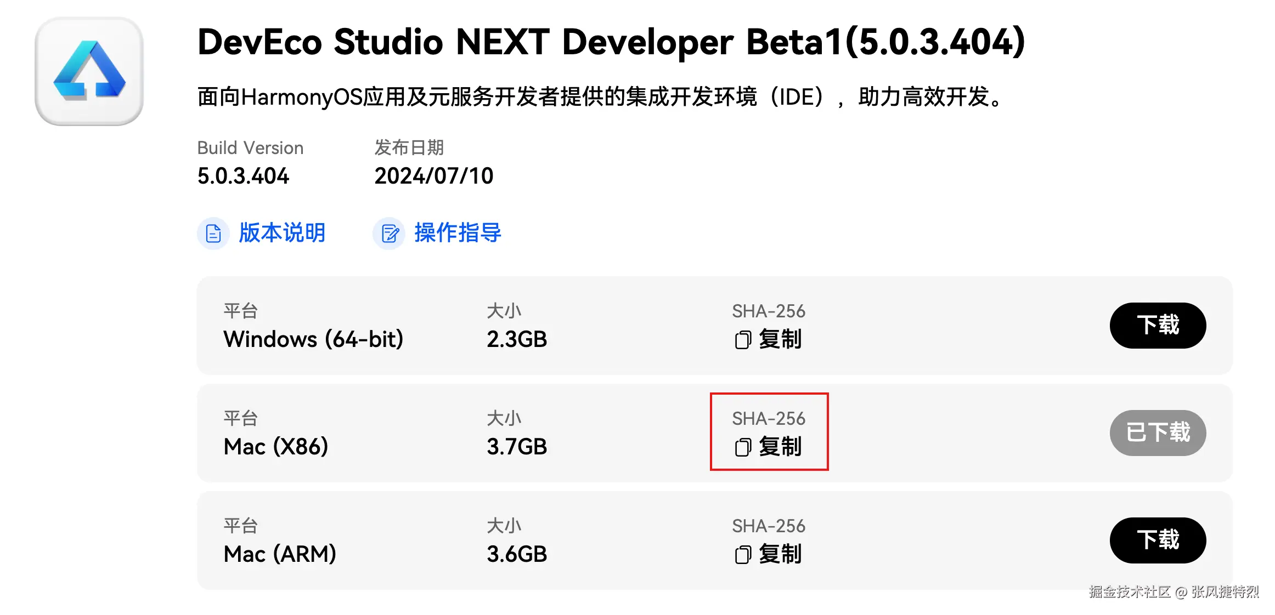Viewport: 1275px width, 615px height.
Task: Open the 操作指导 guide link
Action: [458, 233]
